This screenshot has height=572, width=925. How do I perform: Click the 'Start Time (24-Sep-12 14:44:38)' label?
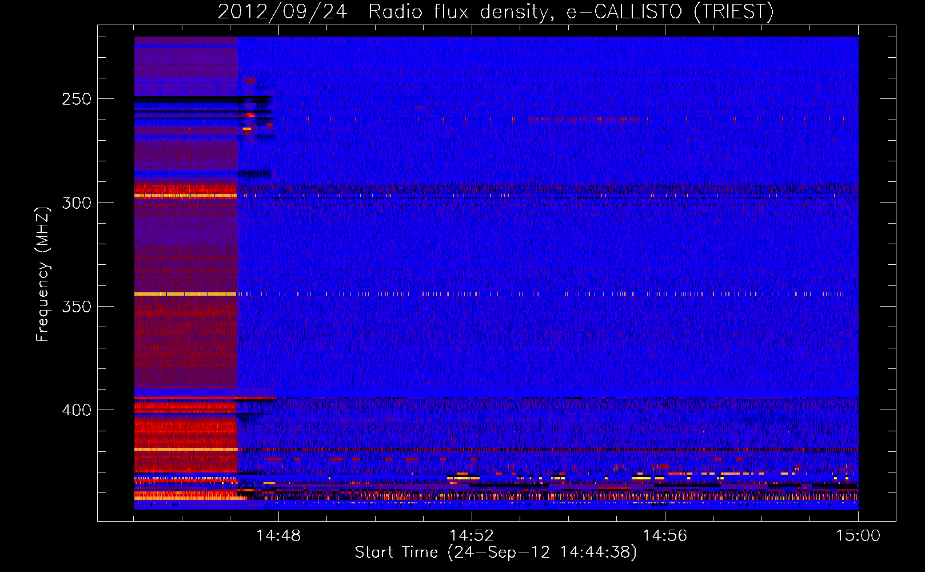click(496, 553)
